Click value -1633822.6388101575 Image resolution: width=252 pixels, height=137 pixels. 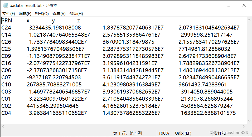(207, 113)
